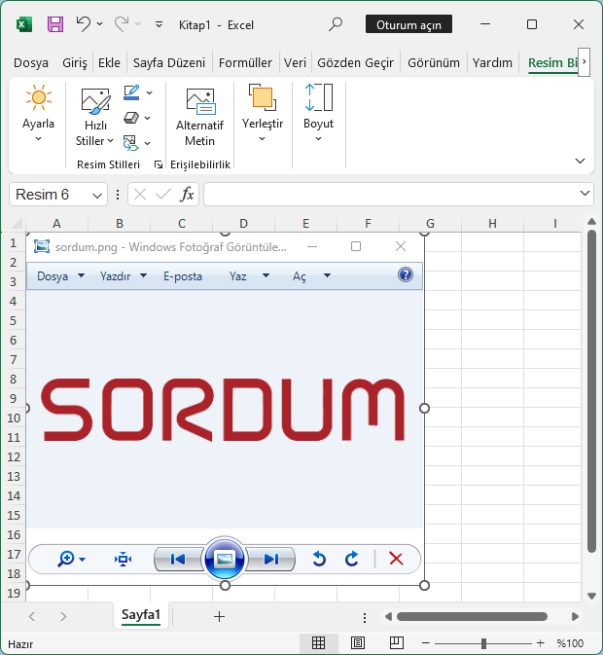Image resolution: width=603 pixels, height=655 pixels.
Task: Expand the picture effects dropdown arrow
Action: pyautogui.click(x=148, y=118)
